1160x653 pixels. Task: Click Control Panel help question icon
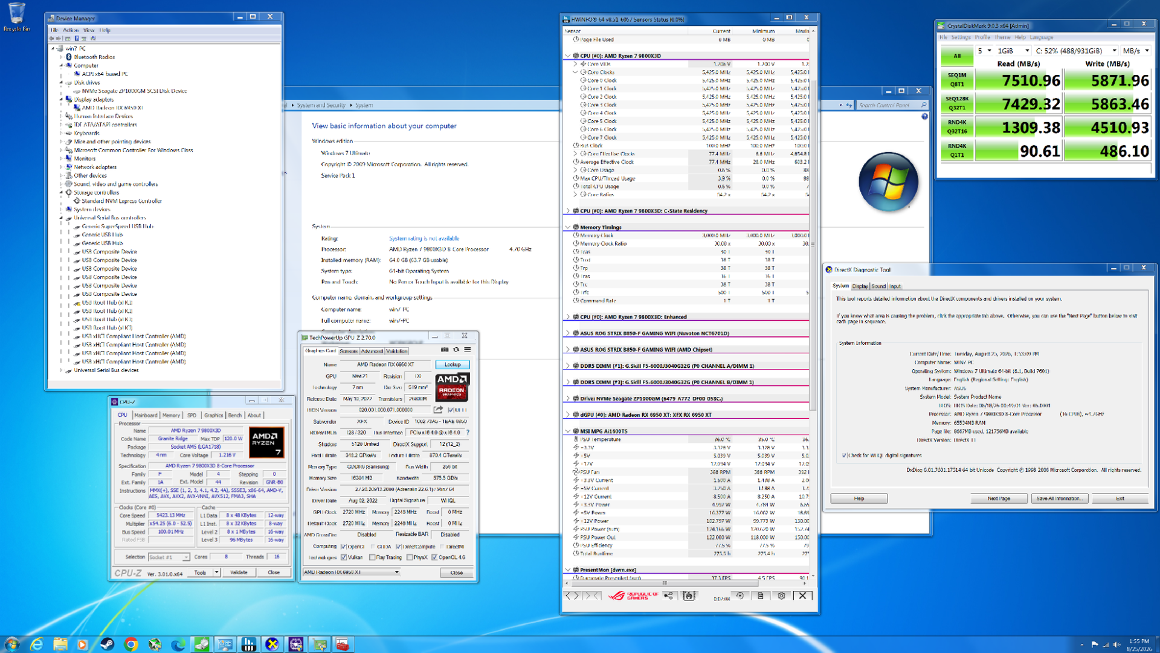[x=924, y=117]
